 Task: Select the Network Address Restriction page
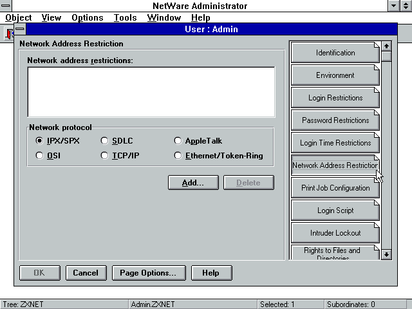[335, 165]
